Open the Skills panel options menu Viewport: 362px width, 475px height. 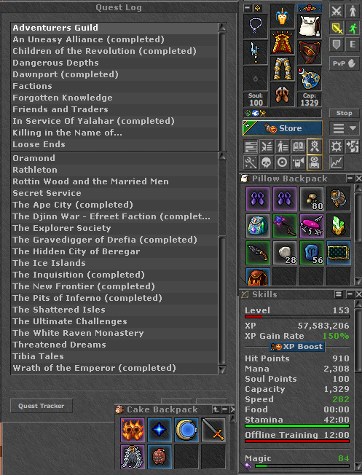339,294
